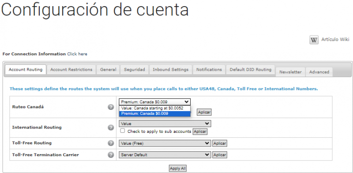Go to the Notifications tab

(x=209, y=70)
